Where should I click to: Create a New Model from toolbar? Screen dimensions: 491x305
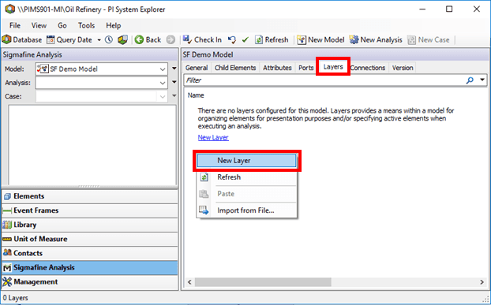[x=320, y=39]
